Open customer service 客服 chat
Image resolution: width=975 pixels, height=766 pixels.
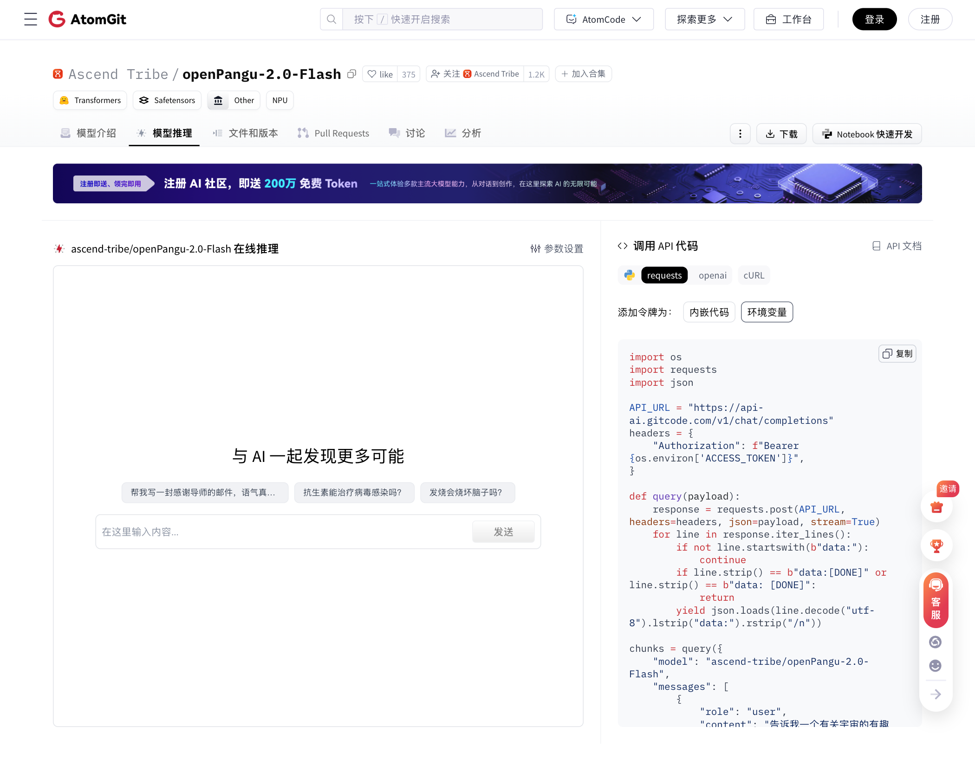tap(936, 600)
